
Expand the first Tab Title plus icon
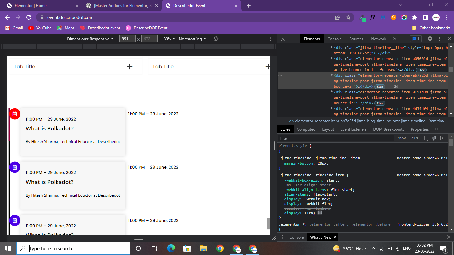pos(130,67)
